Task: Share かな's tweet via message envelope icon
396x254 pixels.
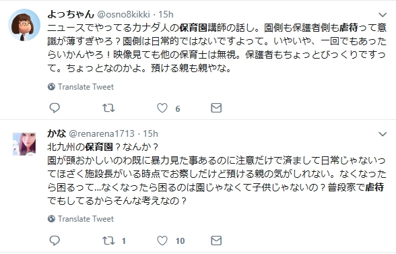Action: 216,241
